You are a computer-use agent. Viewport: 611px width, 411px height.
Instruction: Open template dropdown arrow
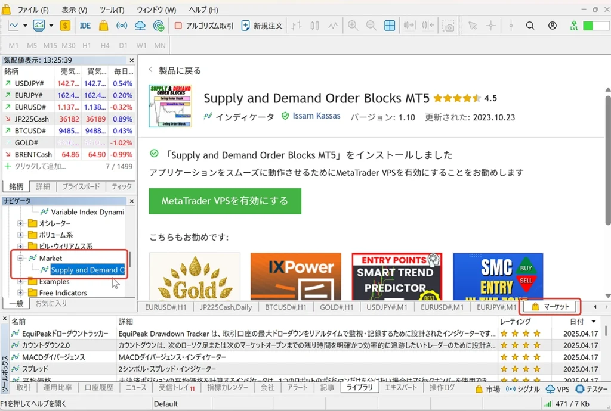click(51, 26)
